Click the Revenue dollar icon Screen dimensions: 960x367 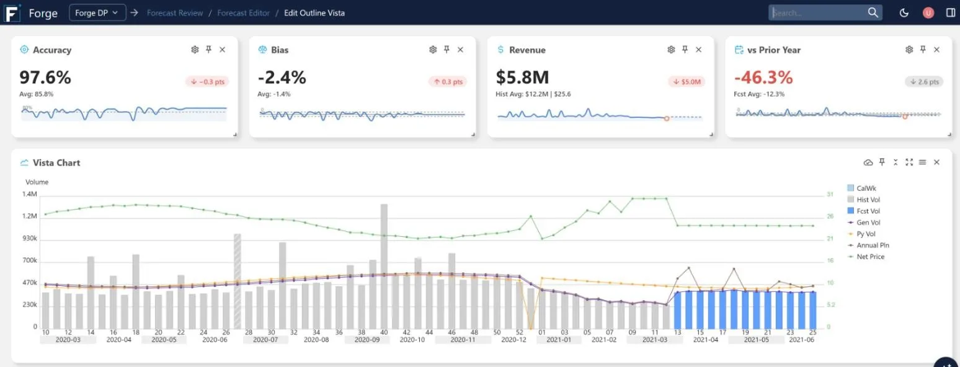(500, 50)
